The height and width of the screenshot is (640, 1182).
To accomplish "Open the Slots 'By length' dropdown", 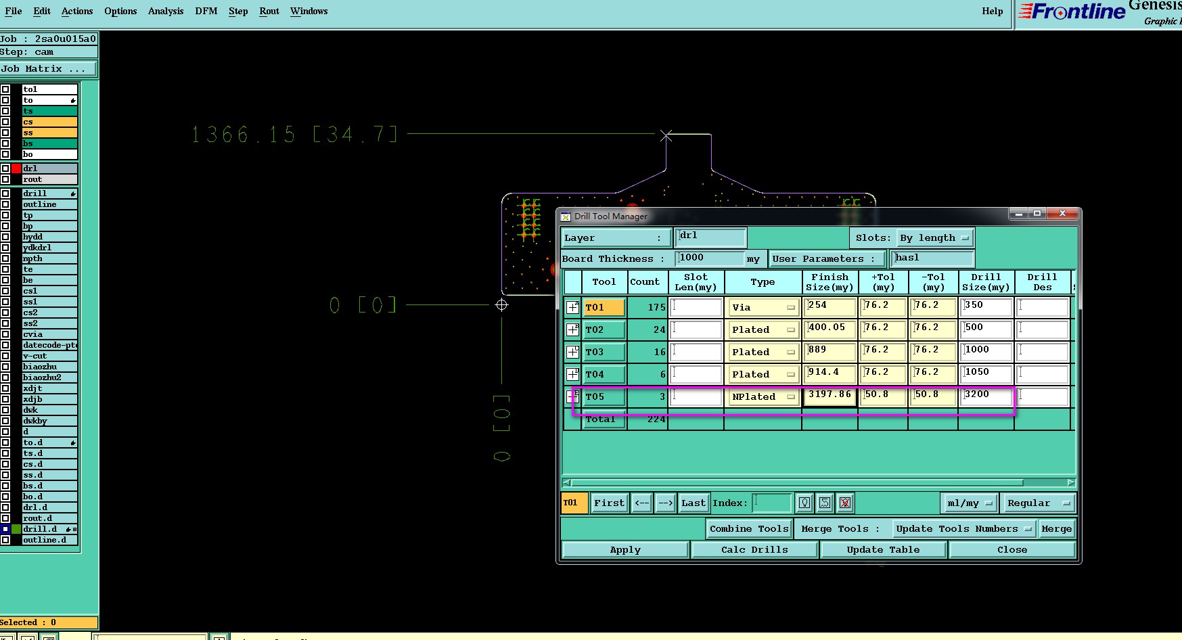I will click(935, 238).
